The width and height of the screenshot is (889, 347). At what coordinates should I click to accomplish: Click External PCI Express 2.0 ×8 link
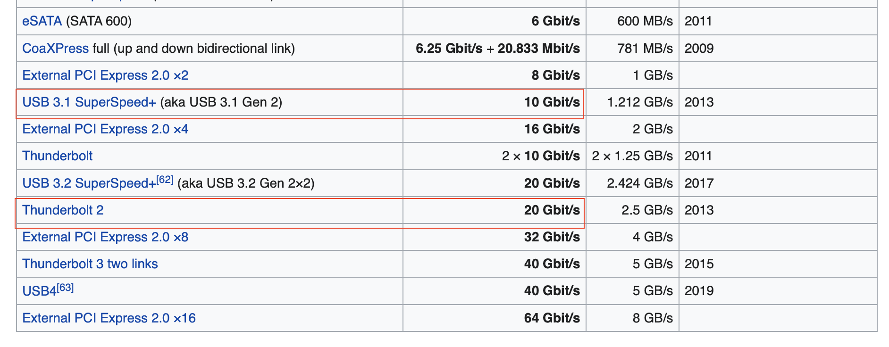[105, 237]
